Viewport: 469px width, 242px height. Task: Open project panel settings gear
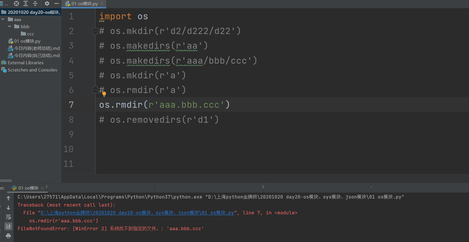coord(47,3)
